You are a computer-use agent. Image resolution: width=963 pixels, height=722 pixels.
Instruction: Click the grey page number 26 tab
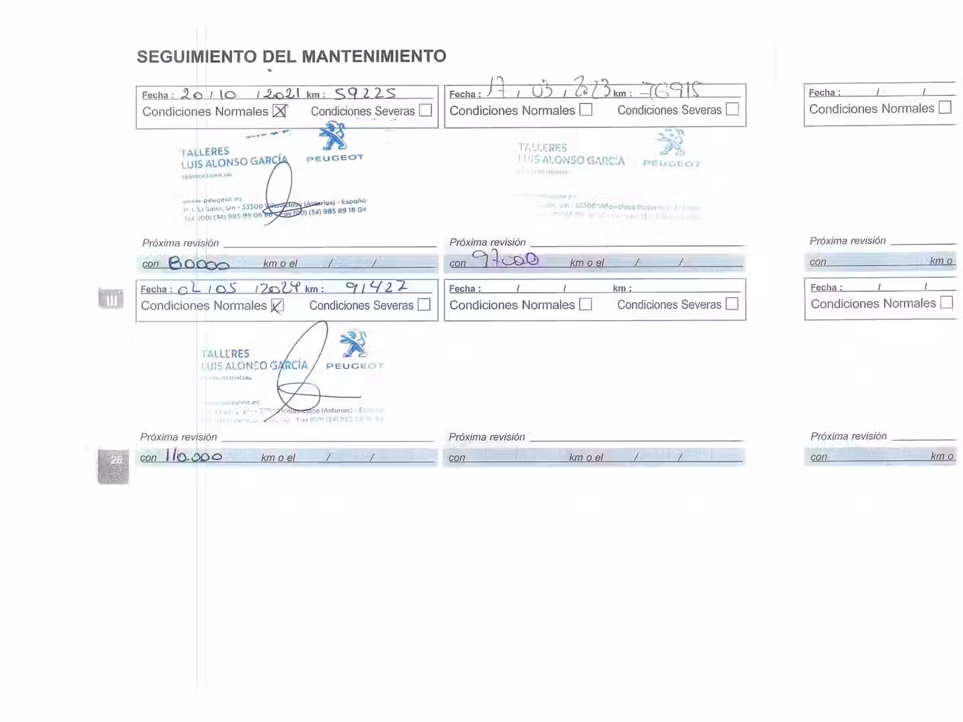click(113, 466)
